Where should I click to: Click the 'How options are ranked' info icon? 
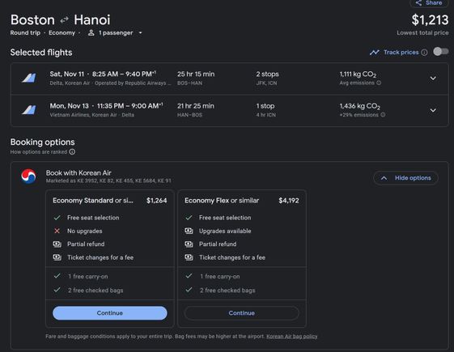point(72,151)
